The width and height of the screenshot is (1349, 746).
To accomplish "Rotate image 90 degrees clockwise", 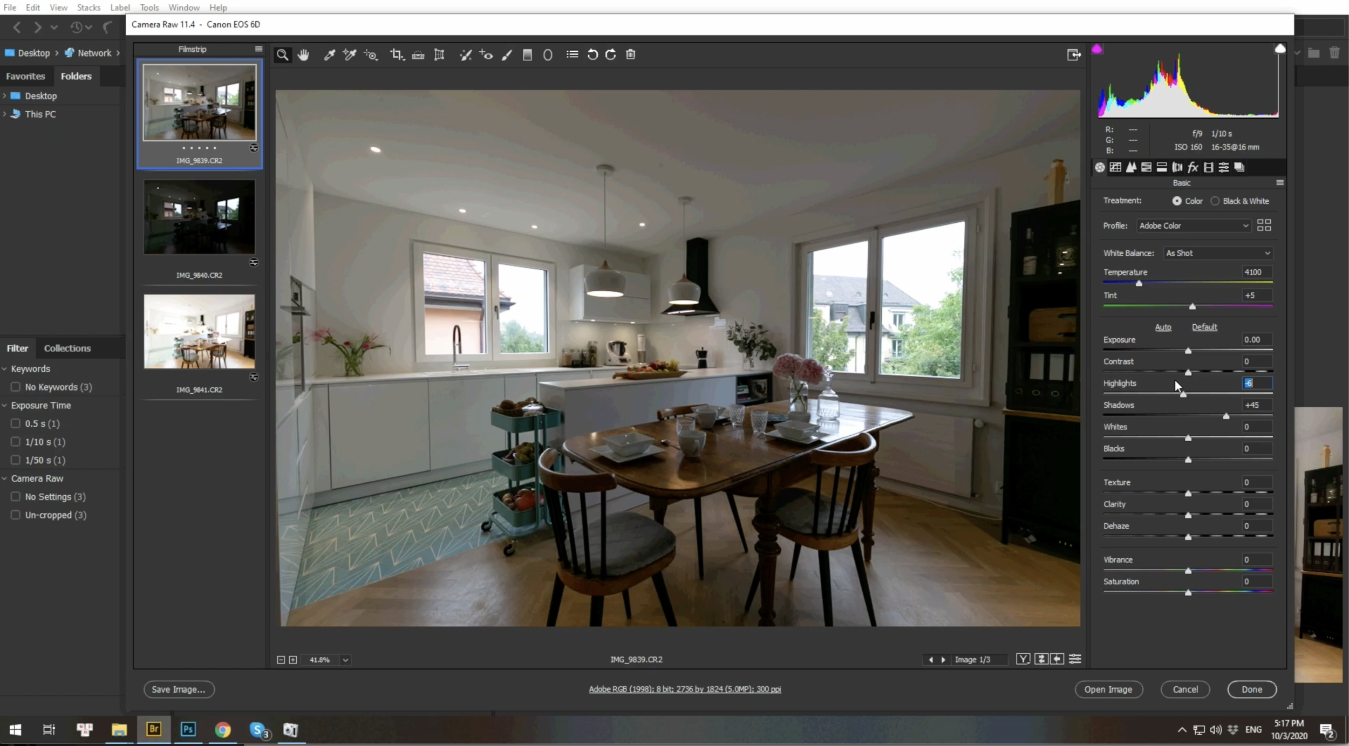I will coord(611,54).
